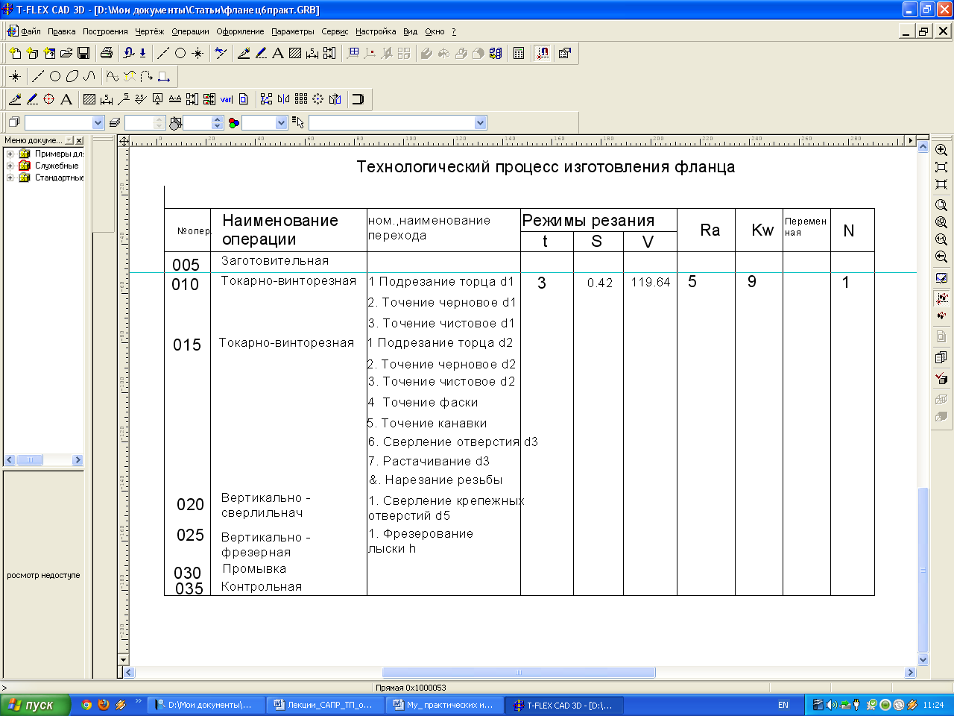954x716 pixels.
Task: Click the 0.42 value in S column
Action: pos(600,283)
